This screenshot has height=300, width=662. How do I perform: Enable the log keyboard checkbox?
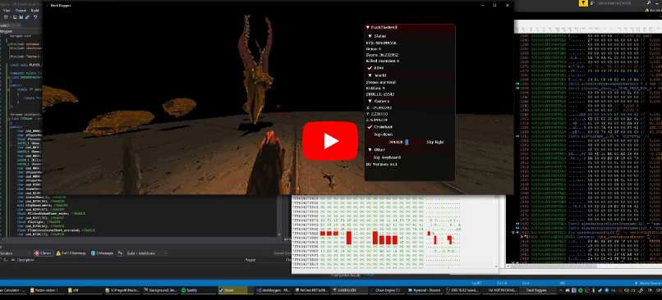(370, 157)
